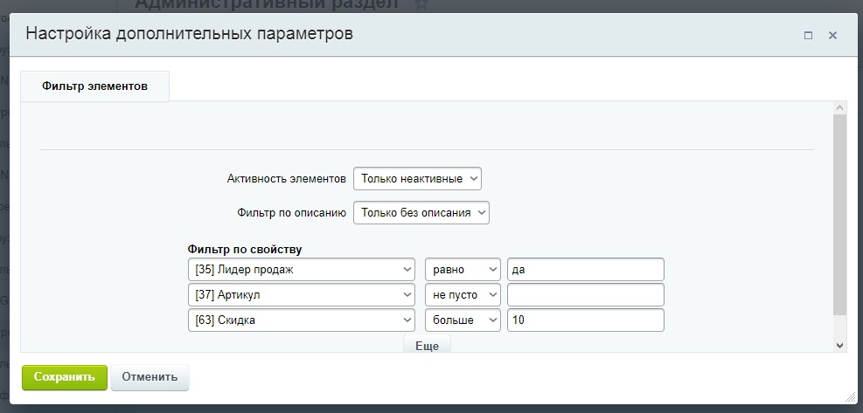The width and height of the screenshot is (863, 413).
Task: Click the Отменить button
Action: (150, 377)
